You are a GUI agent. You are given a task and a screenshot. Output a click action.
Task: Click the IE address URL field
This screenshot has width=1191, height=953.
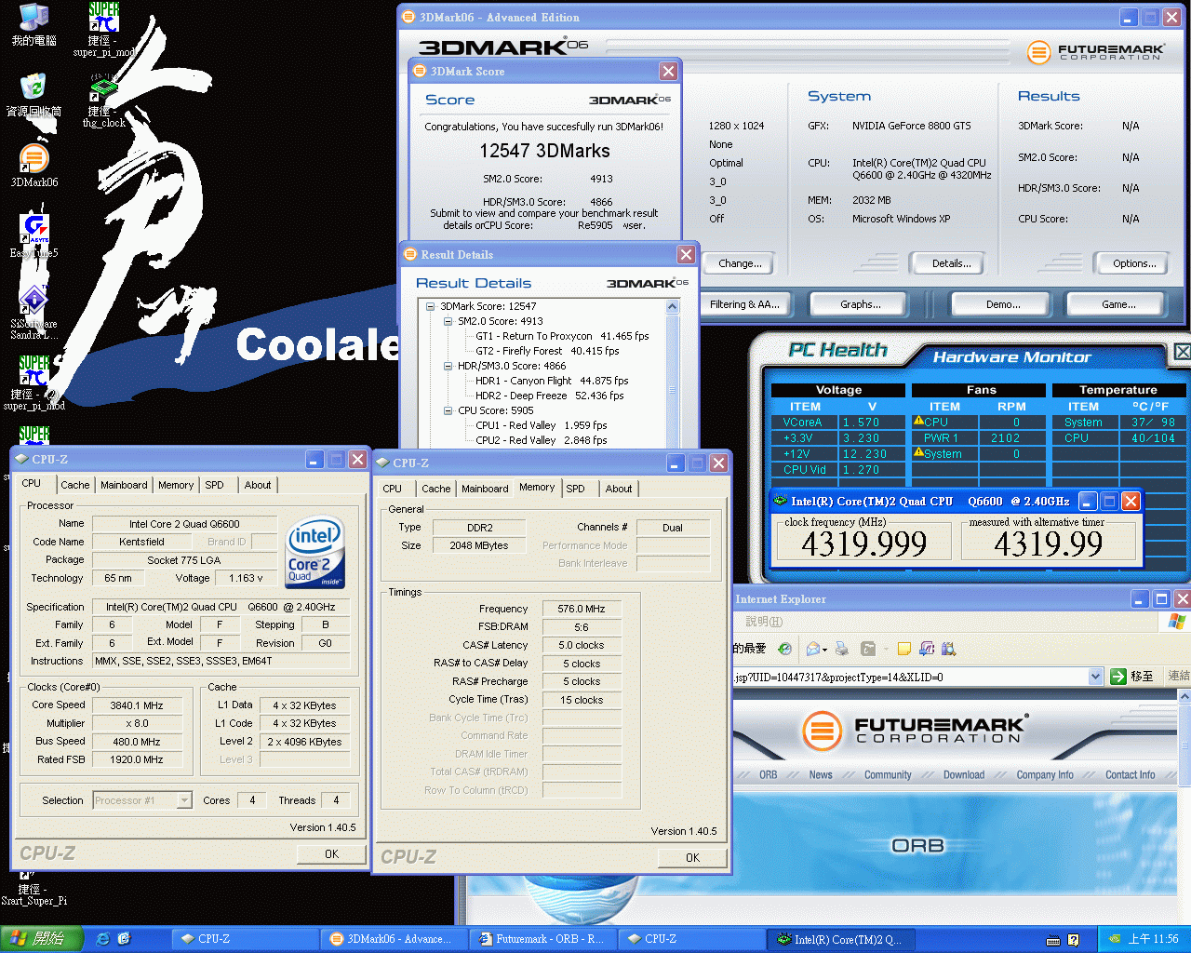pos(909,677)
